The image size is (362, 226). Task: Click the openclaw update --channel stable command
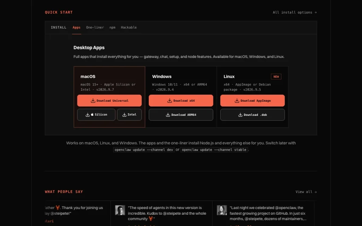click(x=214, y=150)
